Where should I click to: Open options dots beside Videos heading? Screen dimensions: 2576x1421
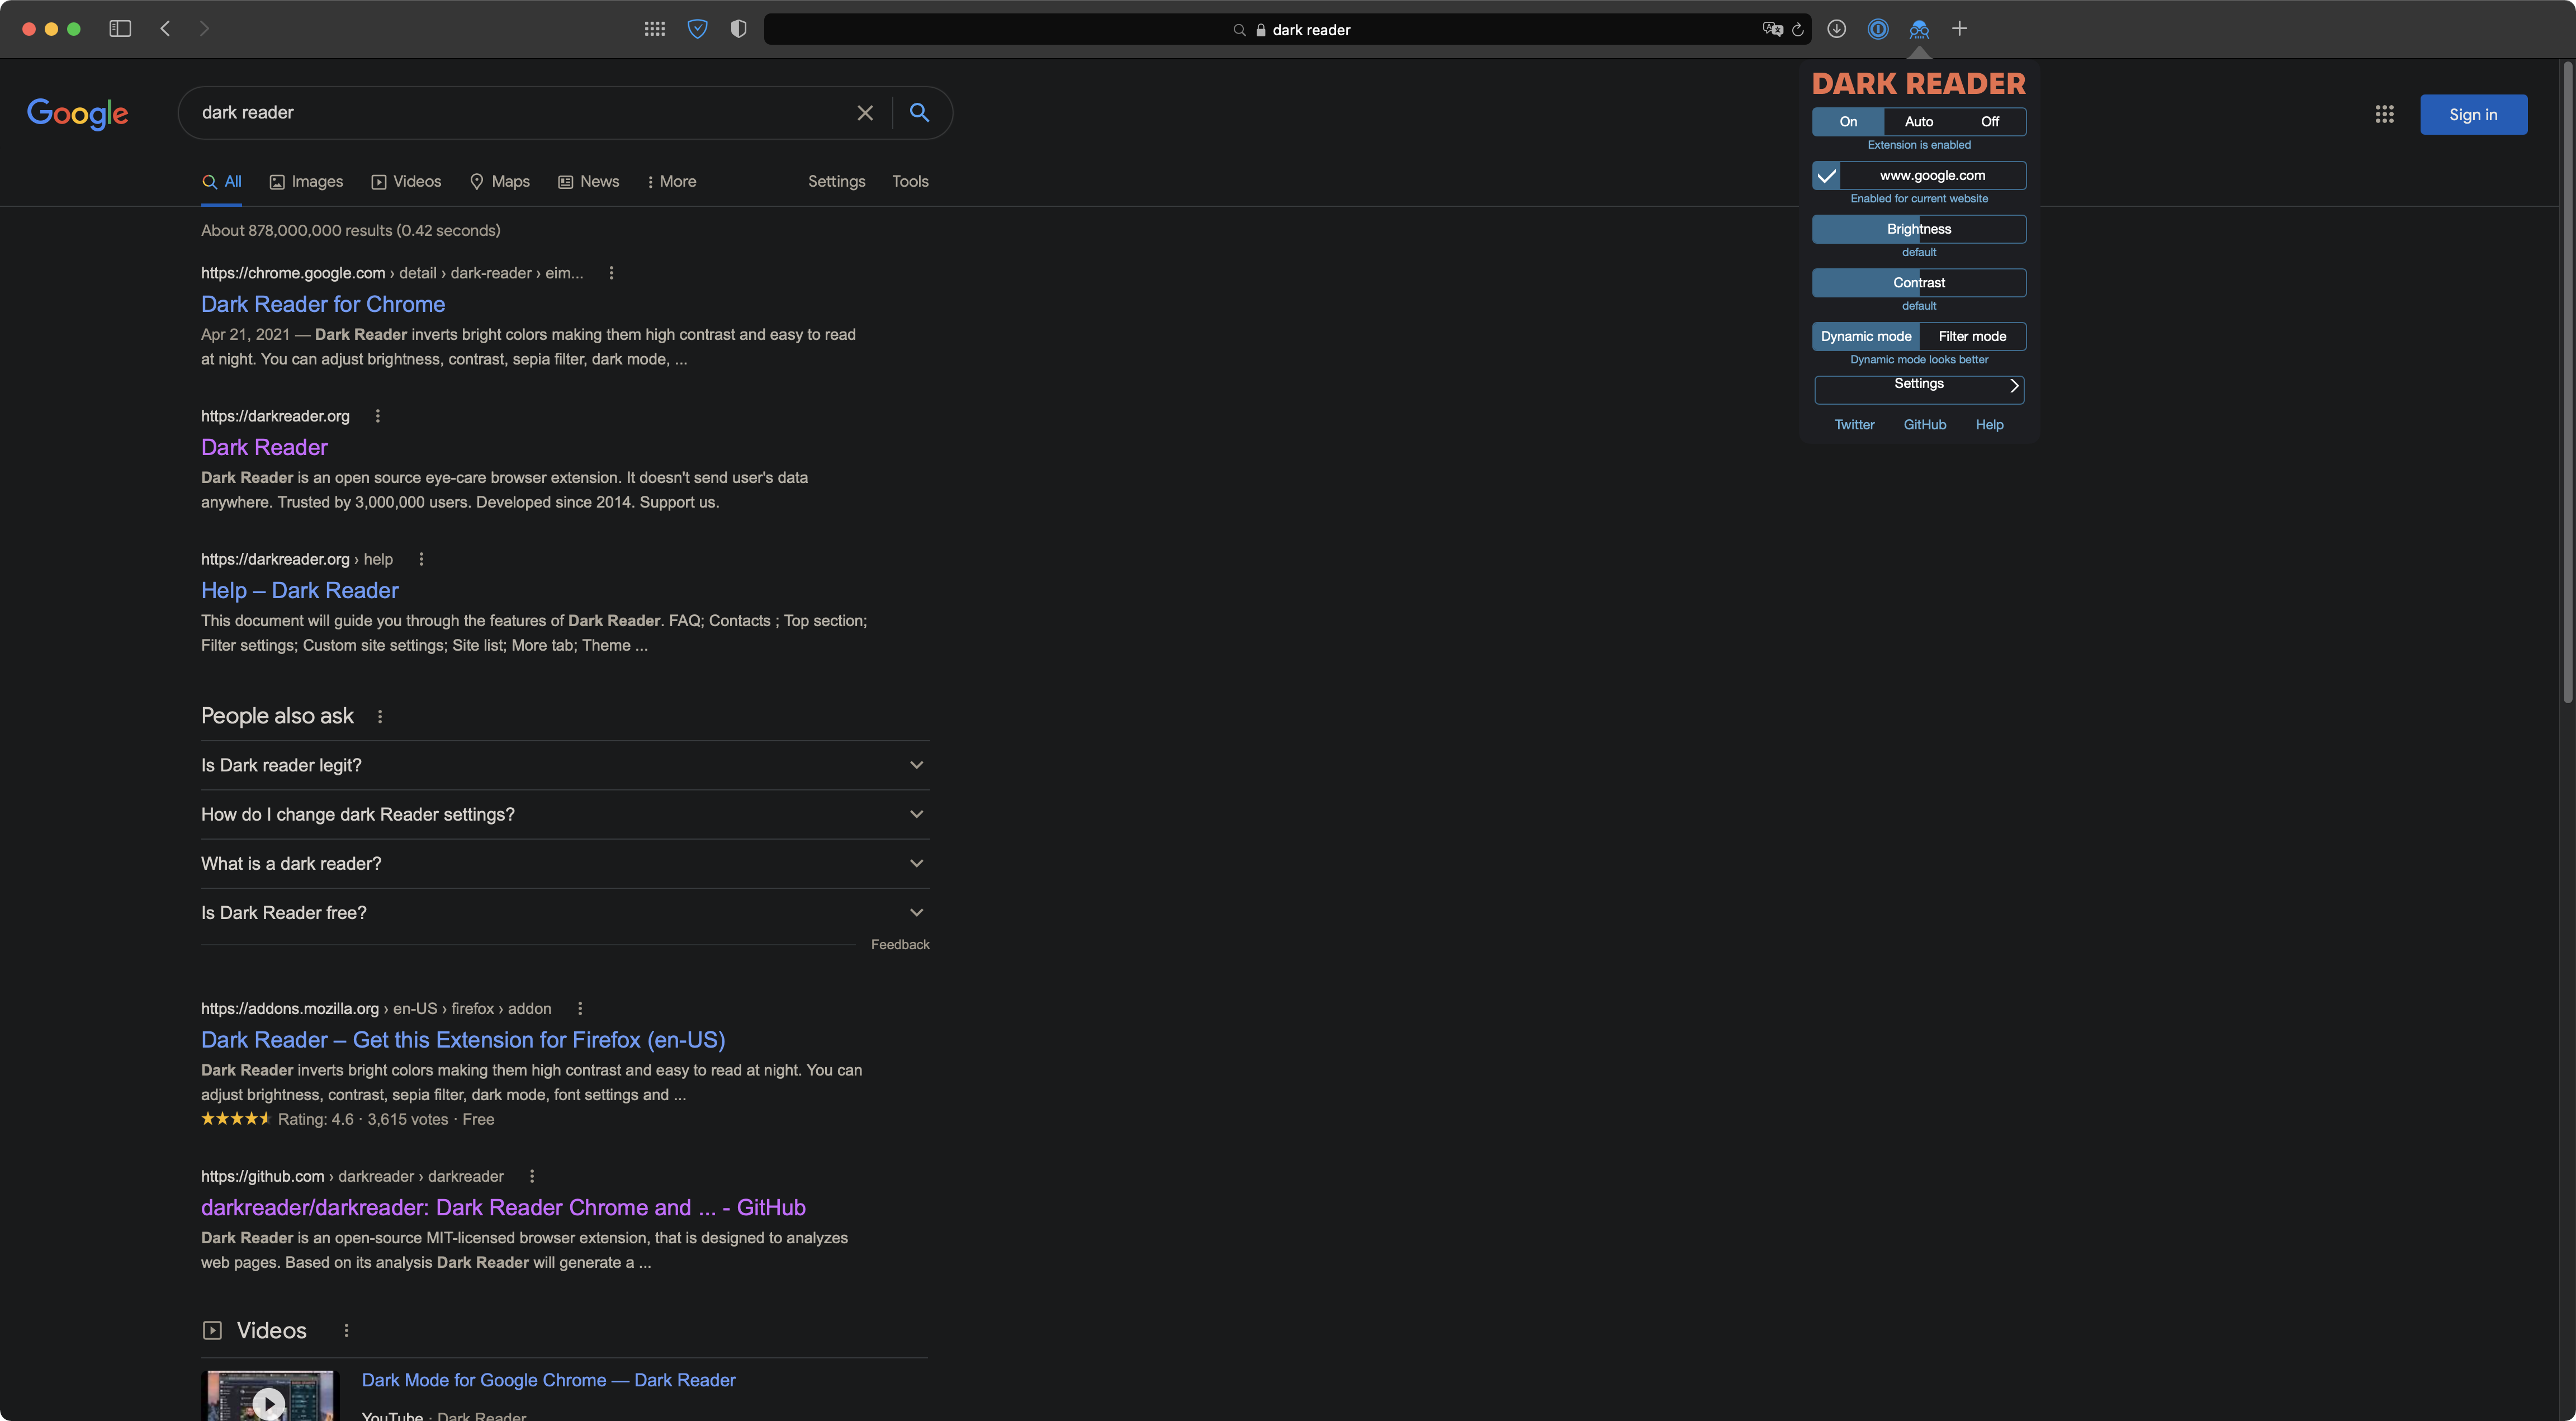pyautogui.click(x=346, y=1330)
